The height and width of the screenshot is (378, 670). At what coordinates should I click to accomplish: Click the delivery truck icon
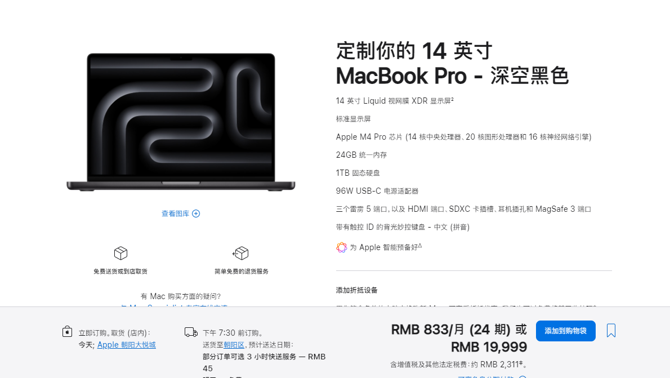pos(191,332)
